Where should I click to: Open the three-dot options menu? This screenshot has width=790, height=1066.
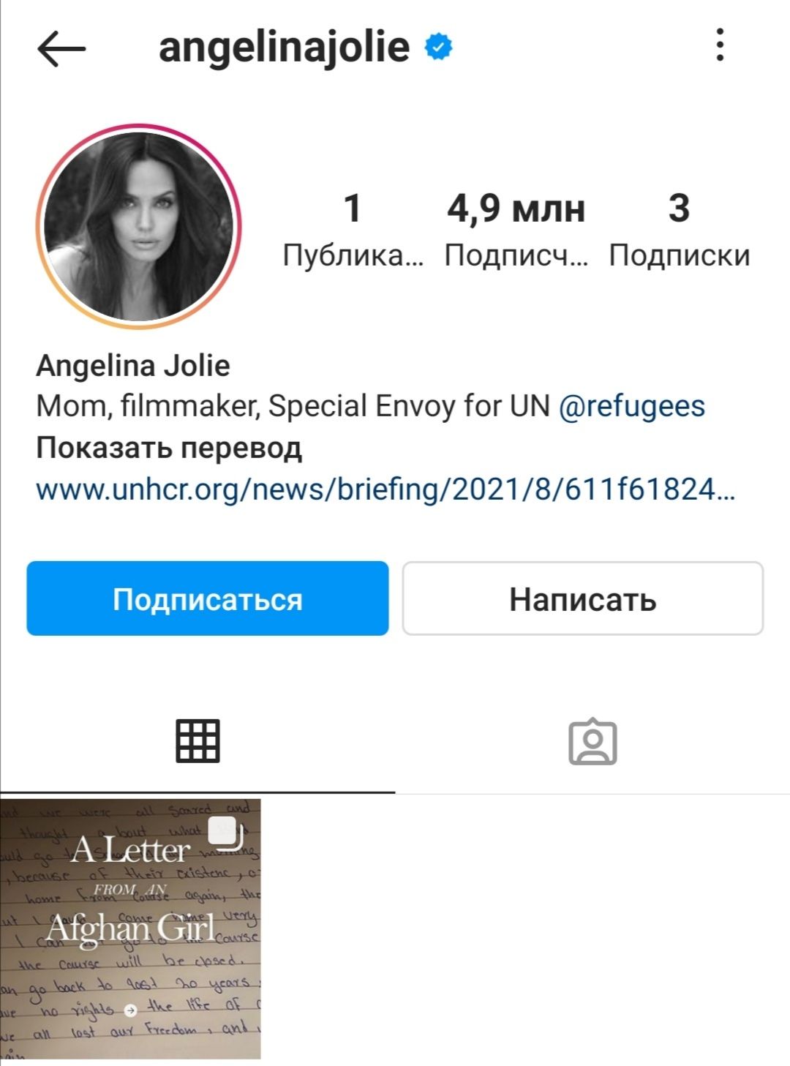721,45
